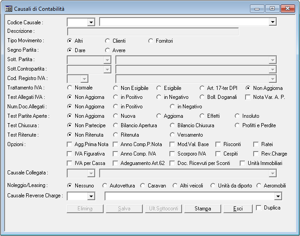Click the Esci button
The height and width of the screenshot is (236, 300).
click(238, 209)
